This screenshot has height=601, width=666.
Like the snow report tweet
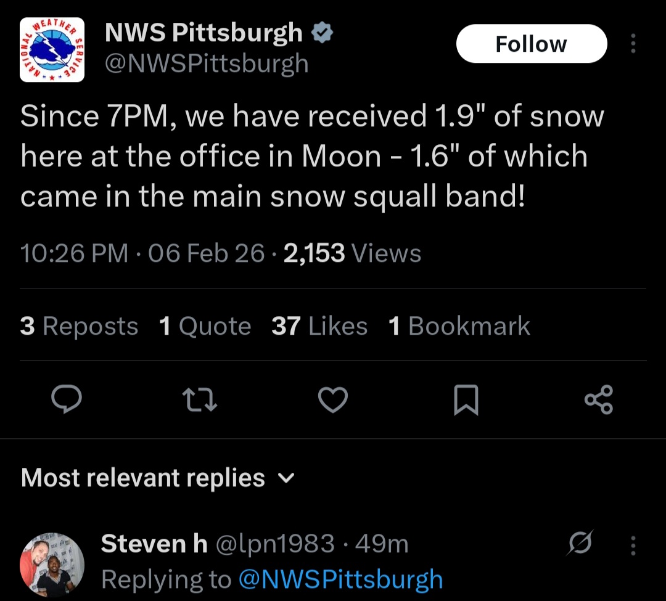click(333, 399)
